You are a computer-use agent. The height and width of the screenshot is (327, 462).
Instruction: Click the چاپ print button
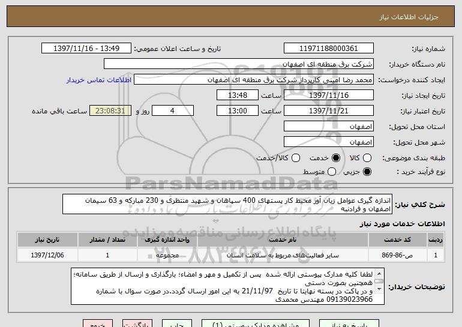177,323
